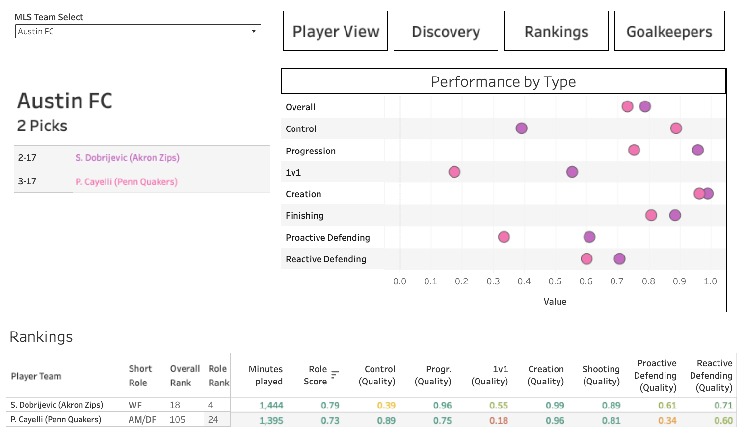Select the purple Progression data point
This screenshot has width=745, height=434.
[697, 150]
